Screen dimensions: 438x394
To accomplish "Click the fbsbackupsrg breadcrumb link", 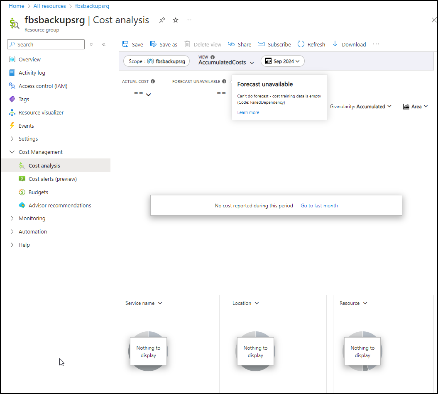I will pyautogui.click(x=92, y=6).
